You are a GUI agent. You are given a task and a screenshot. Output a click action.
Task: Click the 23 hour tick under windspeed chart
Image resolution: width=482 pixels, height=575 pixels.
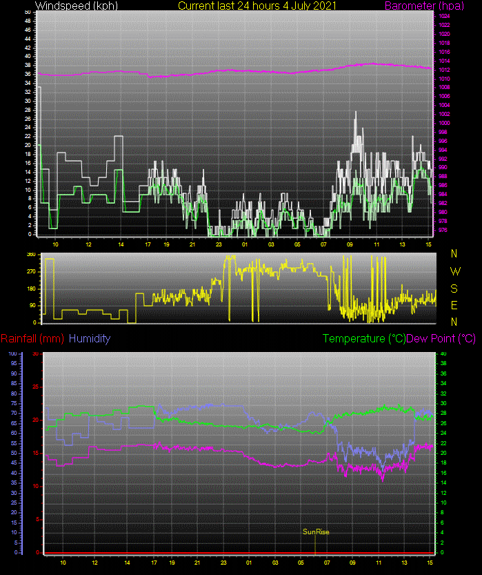[x=219, y=245]
